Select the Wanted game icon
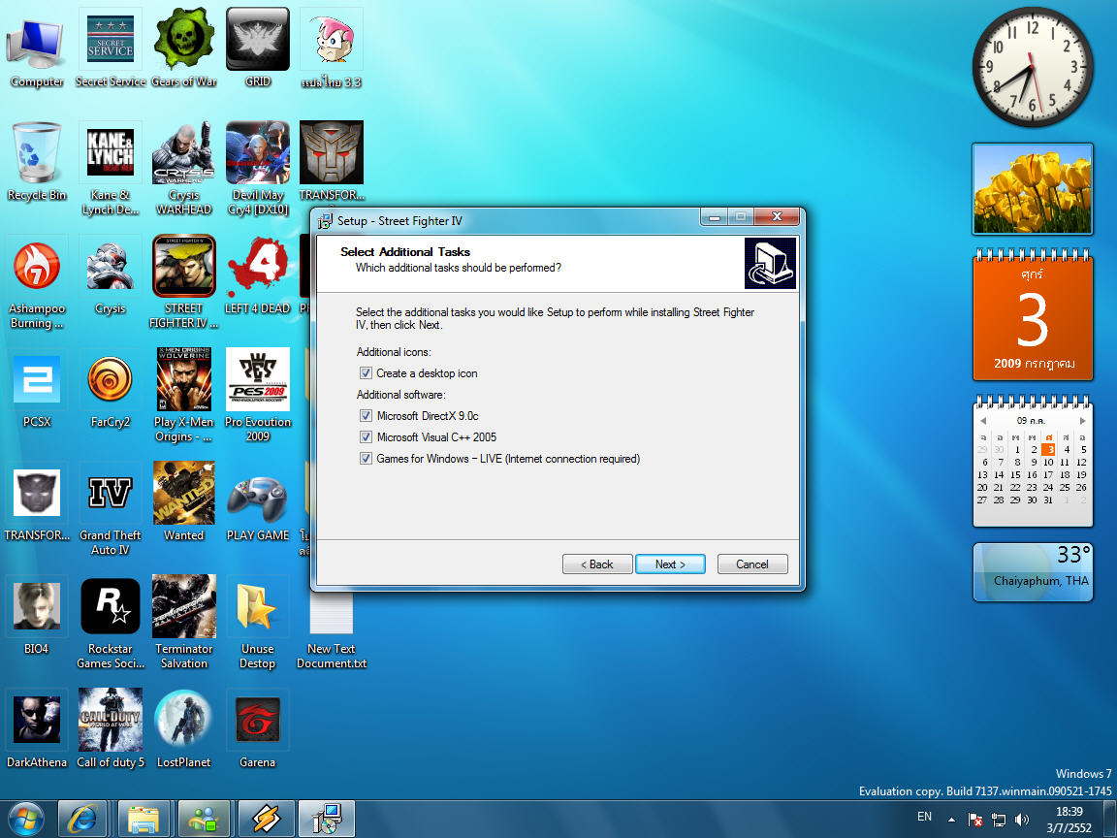Viewport: 1117px width, 838px height. point(184,502)
